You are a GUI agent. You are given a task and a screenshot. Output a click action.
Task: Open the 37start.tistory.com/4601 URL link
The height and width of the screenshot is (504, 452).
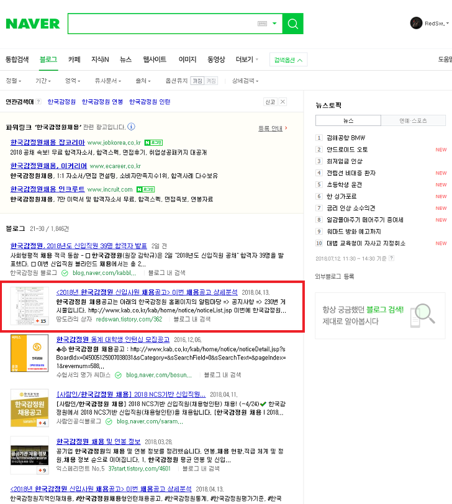pyautogui.click(x=140, y=469)
